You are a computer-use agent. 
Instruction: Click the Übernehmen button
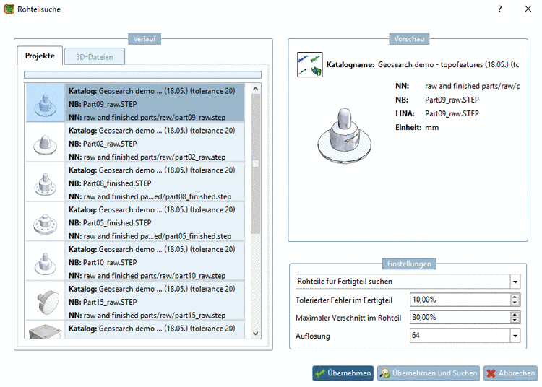point(343,373)
